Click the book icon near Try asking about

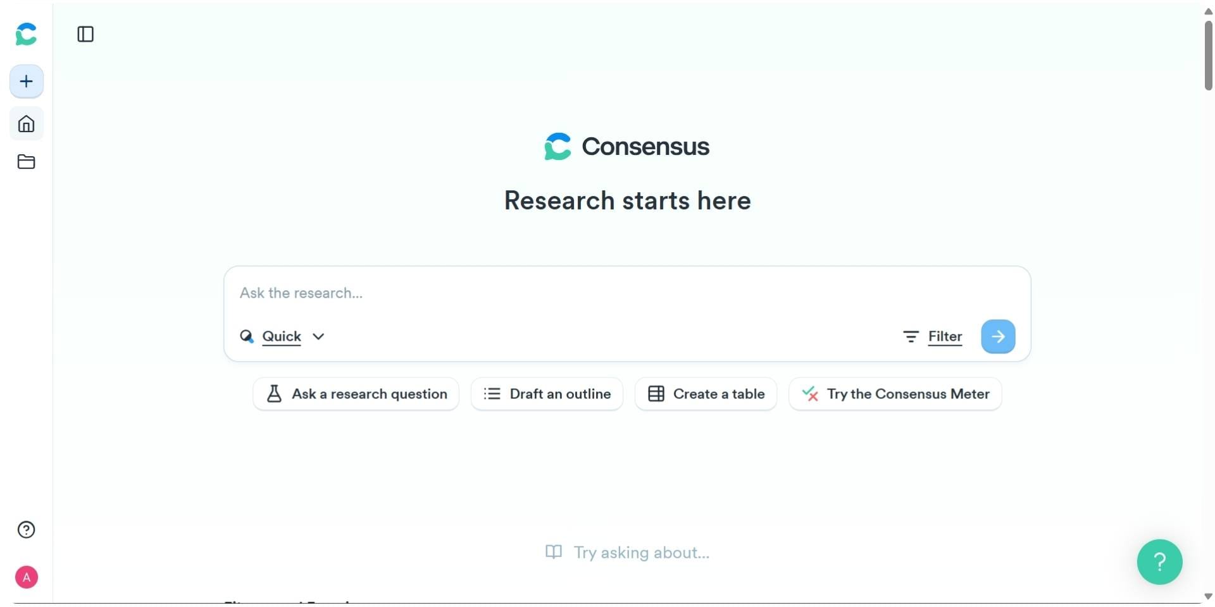(x=553, y=552)
